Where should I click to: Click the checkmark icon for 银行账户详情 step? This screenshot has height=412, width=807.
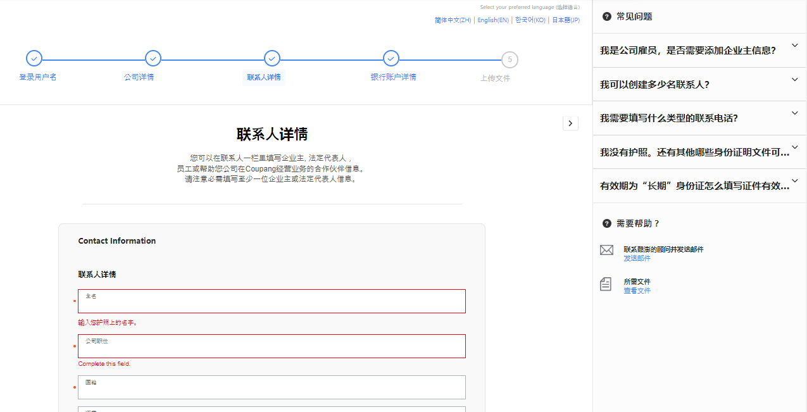pyautogui.click(x=391, y=58)
